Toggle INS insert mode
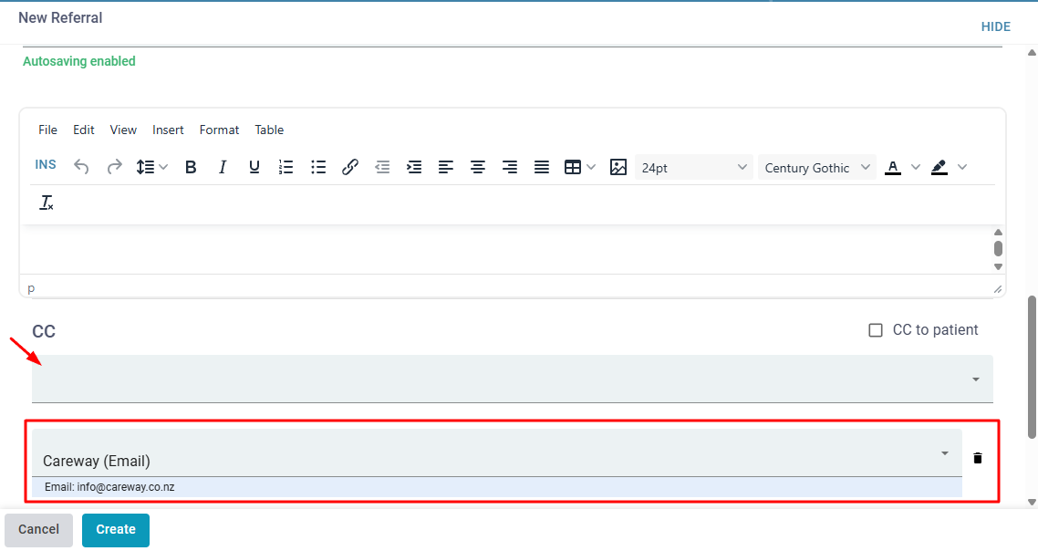The image size is (1038, 551). click(46, 165)
